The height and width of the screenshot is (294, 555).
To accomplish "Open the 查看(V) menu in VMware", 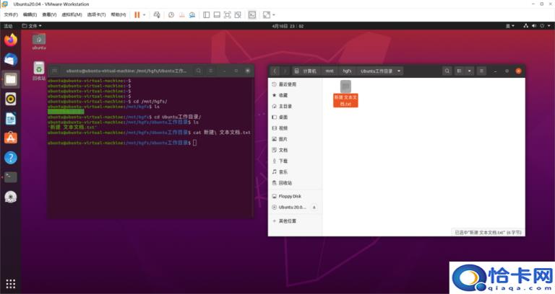I will [x=50, y=14].
